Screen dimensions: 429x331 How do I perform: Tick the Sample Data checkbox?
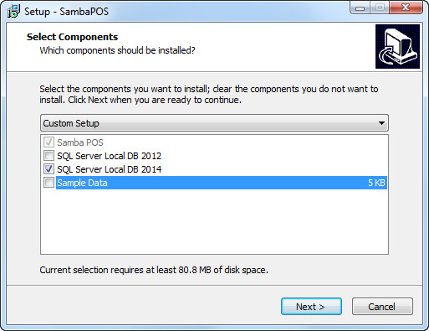click(x=49, y=183)
